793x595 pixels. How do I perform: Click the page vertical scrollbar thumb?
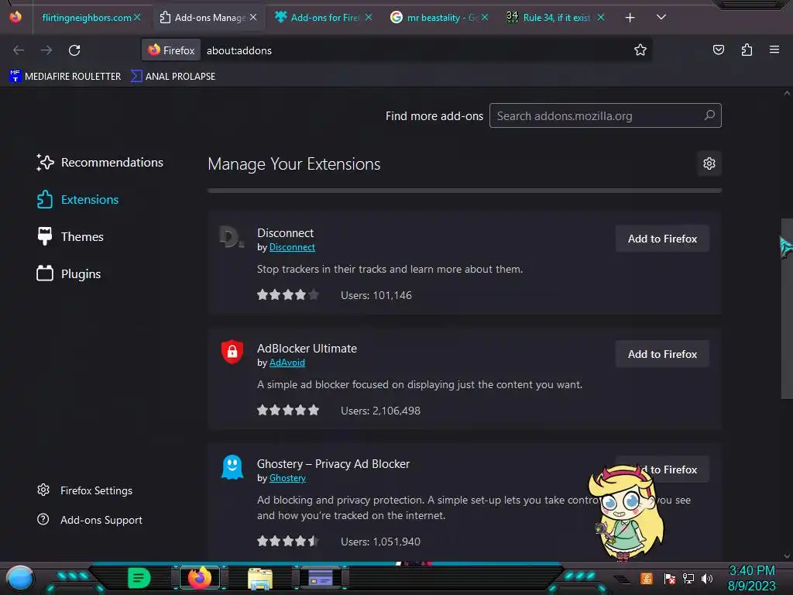tap(787, 308)
